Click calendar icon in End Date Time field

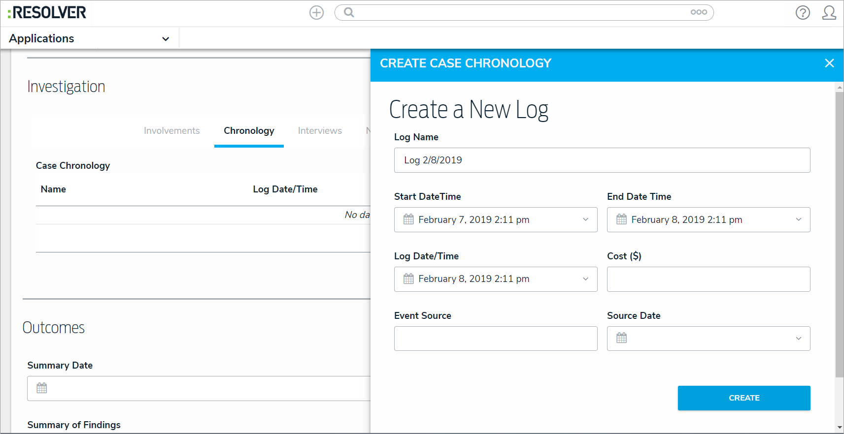[621, 219]
